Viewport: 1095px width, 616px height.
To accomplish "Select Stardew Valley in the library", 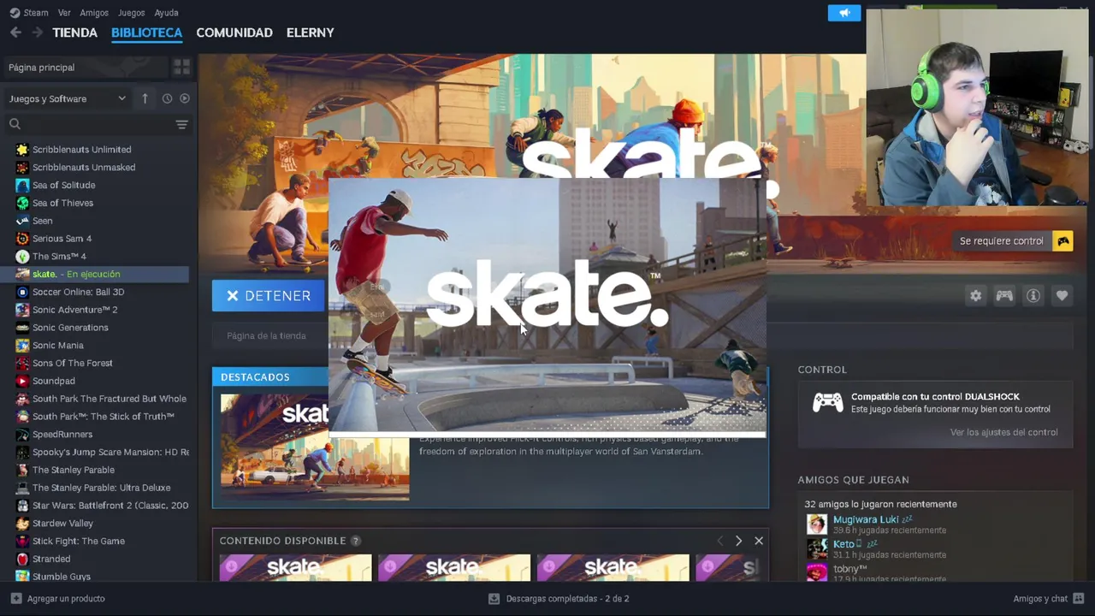I will coord(62,524).
